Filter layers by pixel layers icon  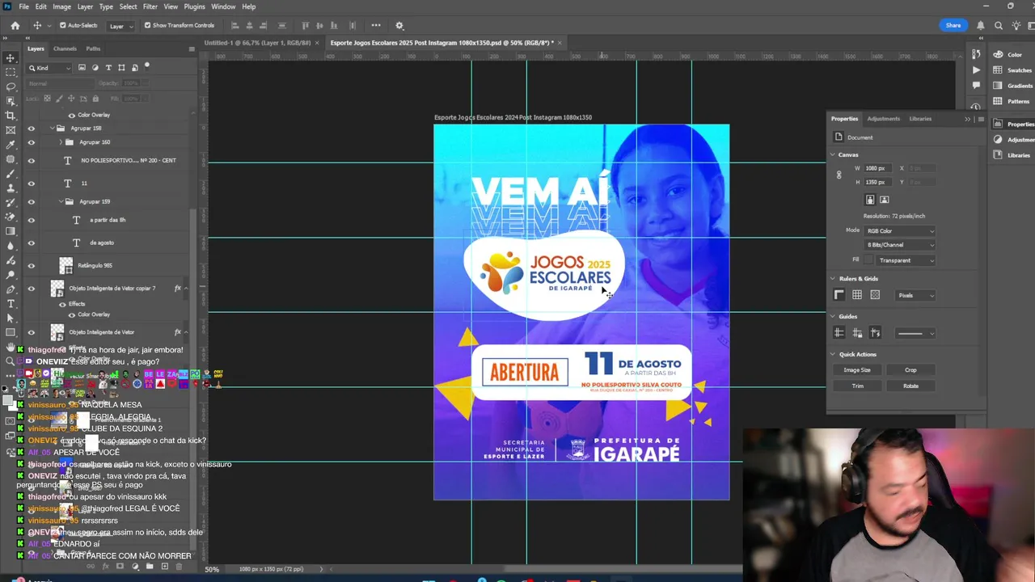82,68
